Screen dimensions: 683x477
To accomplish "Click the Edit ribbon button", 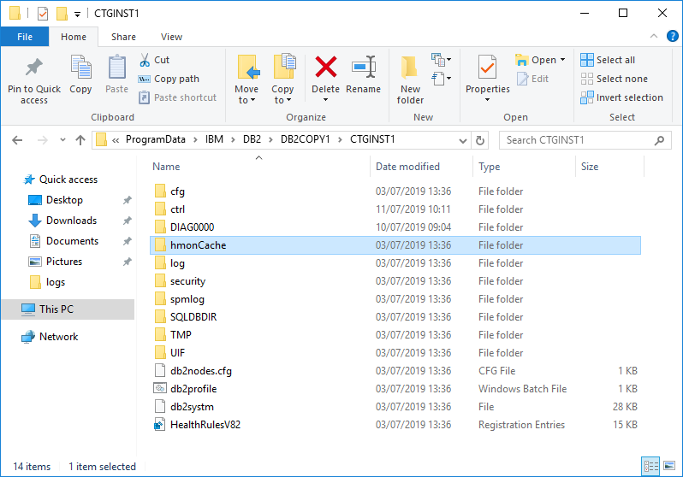I will coord(532,79).
